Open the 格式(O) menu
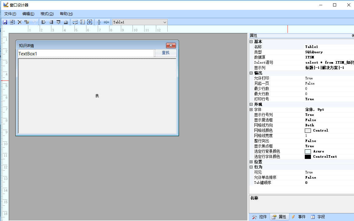 click(x=47, y=14)
